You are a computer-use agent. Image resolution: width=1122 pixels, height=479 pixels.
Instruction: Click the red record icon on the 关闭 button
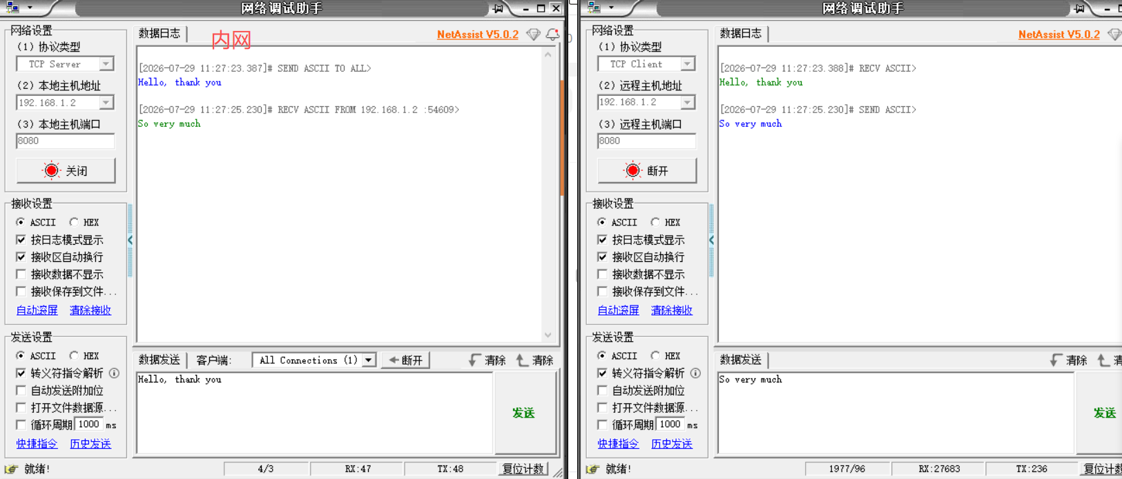pyautogui.click(x=51, y=170)
